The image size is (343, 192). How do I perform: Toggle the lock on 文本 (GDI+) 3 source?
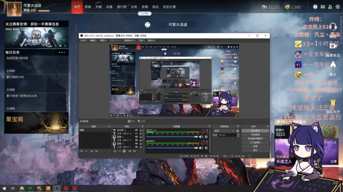141,140
